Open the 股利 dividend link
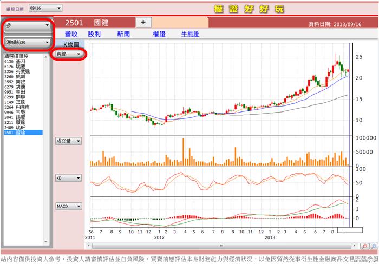Viewport: 379px width, 264px height. [x=94, y=34]
